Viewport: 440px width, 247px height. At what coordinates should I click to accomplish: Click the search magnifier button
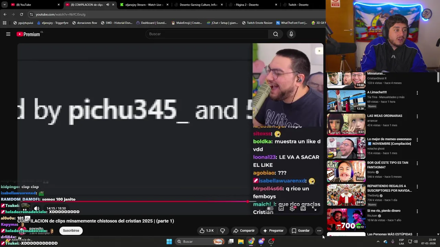tap(276, 34)
